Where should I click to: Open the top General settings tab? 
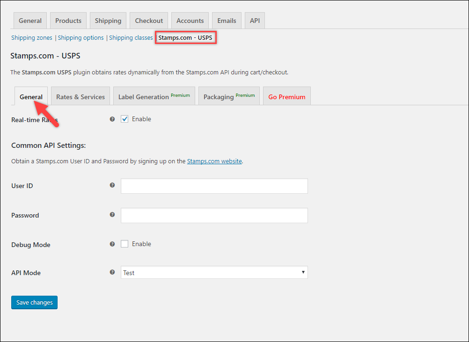30,21
